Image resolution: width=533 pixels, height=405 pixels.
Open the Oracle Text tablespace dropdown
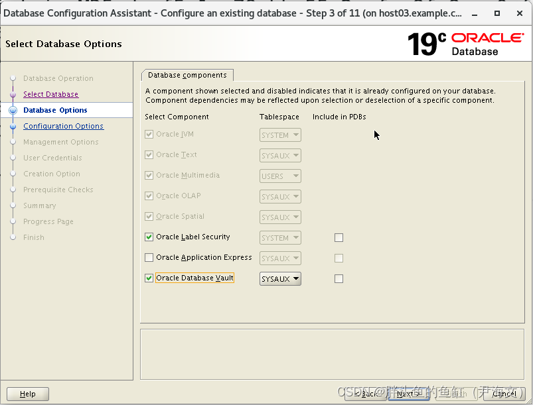pyautogui.click(x=280, y=156)
